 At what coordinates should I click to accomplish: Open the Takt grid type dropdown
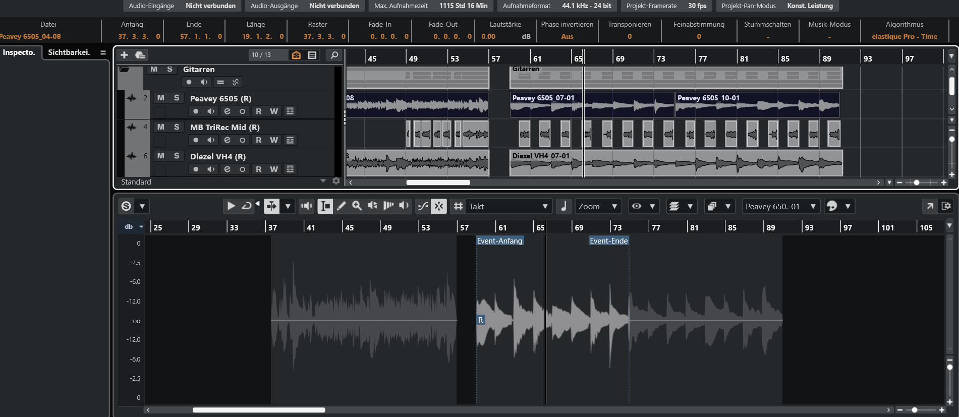507,206
